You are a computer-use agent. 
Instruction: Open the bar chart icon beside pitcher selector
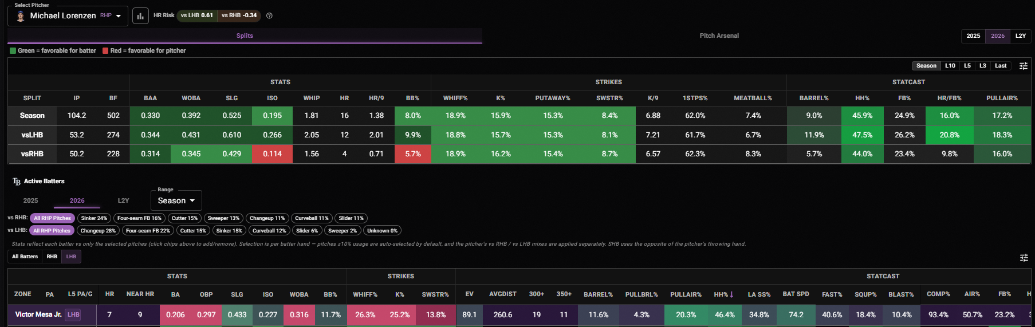tap(140, 16)
